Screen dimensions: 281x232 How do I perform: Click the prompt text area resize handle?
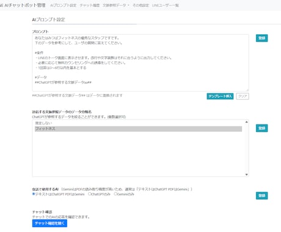pos(247,90)
